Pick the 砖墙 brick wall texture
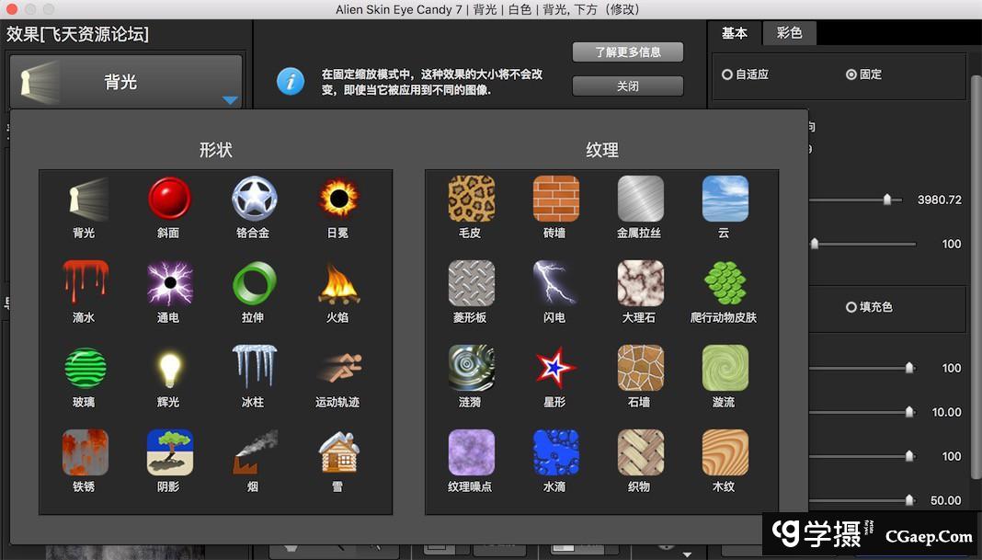 [555, 199]
